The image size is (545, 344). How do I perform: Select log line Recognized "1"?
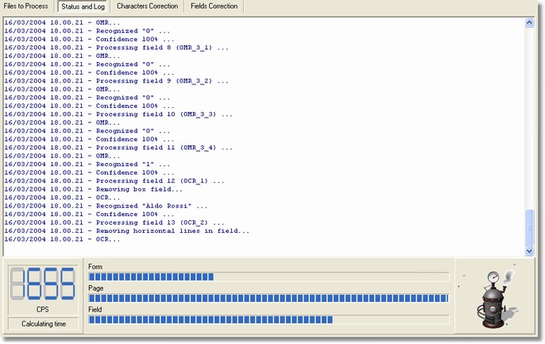point(87,164)
